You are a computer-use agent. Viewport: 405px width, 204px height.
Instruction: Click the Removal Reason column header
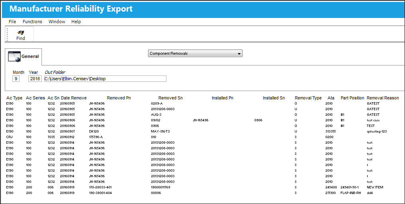pyautogui.click(x=383, y=98)
